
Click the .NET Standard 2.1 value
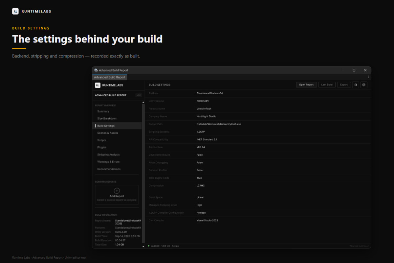pos(207,139)
